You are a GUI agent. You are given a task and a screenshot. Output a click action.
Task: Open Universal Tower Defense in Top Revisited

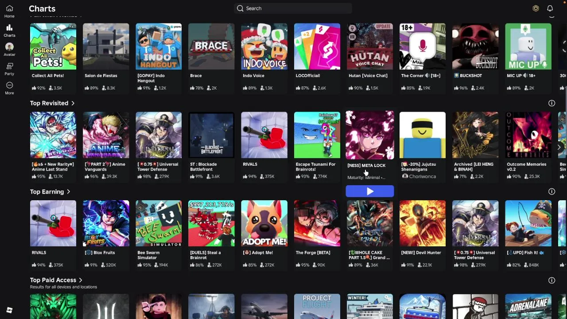pyautogui.click(x=159, y=135)
